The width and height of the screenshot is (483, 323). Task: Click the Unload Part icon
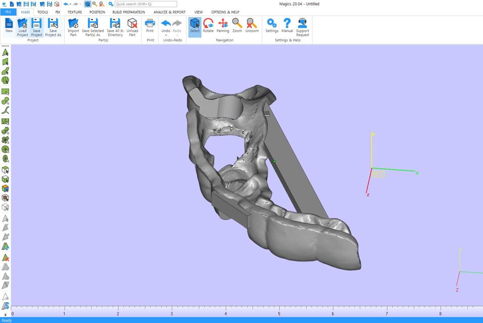(132, 25)
